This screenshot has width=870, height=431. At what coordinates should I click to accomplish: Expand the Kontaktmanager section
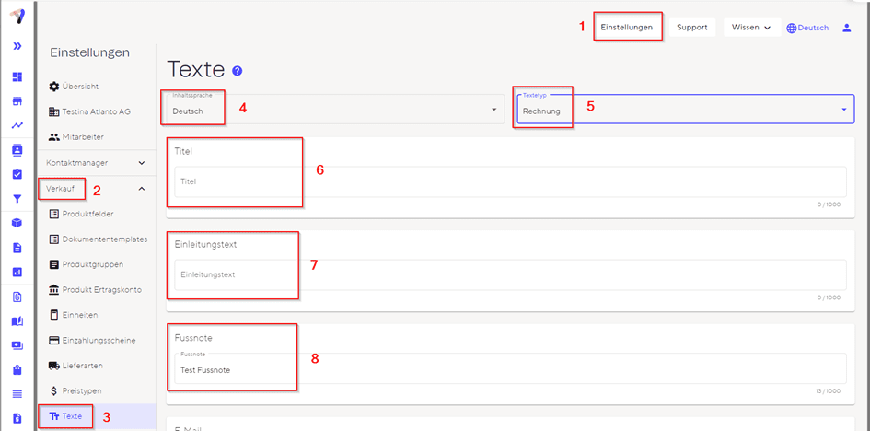(x=96, y=163)
